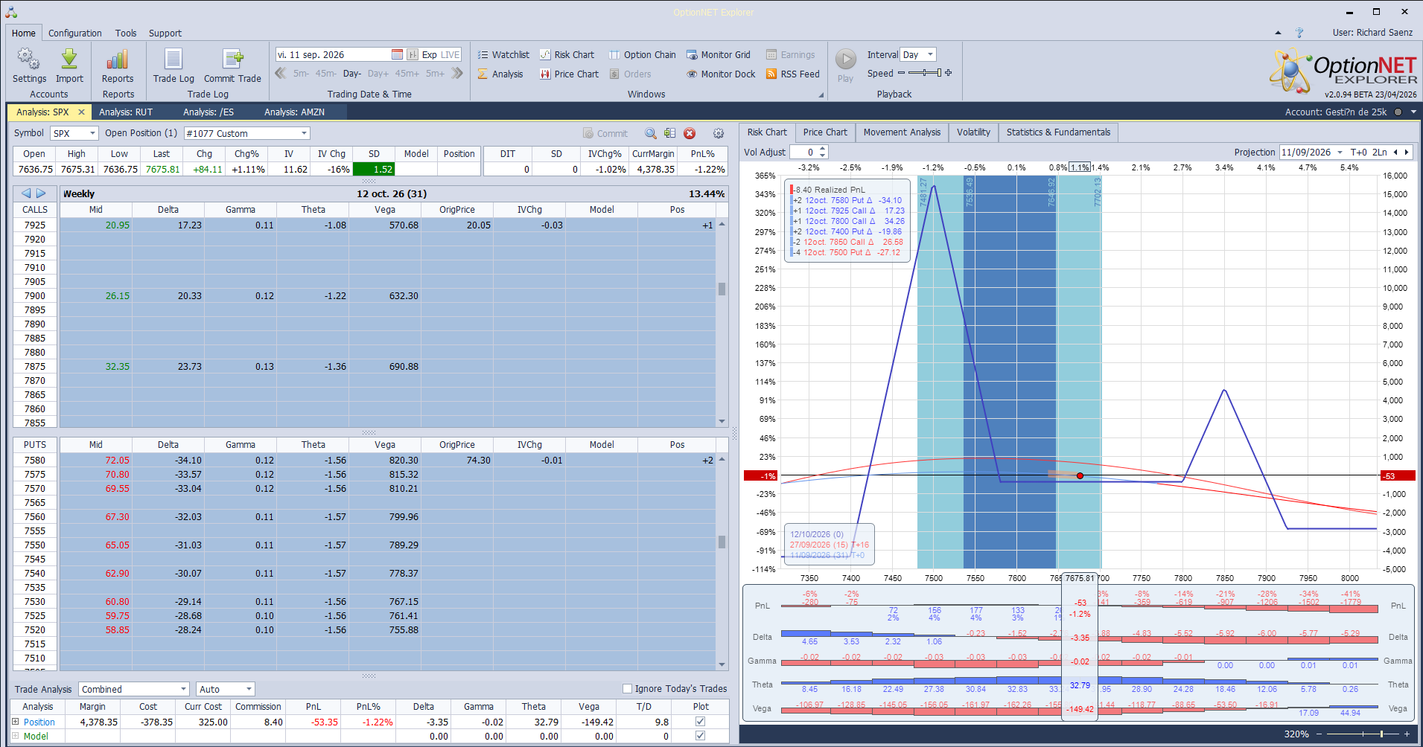Image resolution: width=1423 pixels, height=747 pixels.
Task: Open the Risk Chart window from the ribbon
Action: click(567, 54)
